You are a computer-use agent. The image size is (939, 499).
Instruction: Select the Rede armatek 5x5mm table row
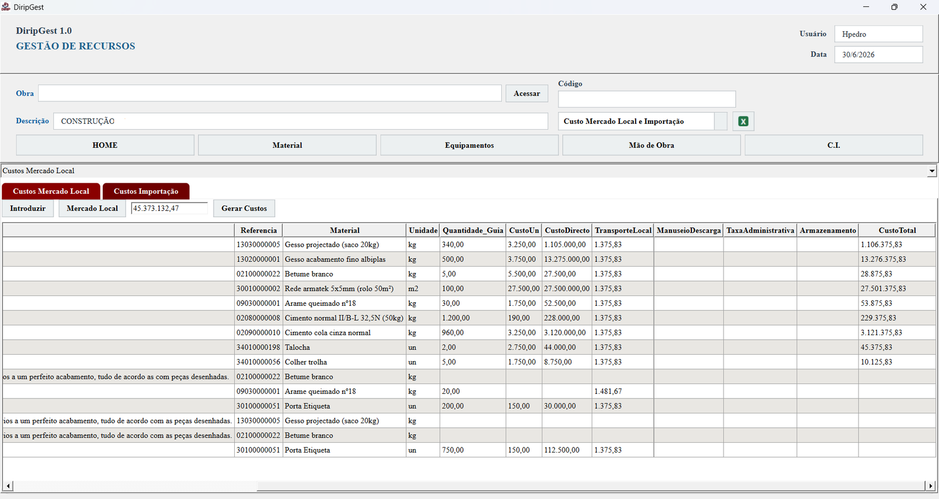[469, 288]
